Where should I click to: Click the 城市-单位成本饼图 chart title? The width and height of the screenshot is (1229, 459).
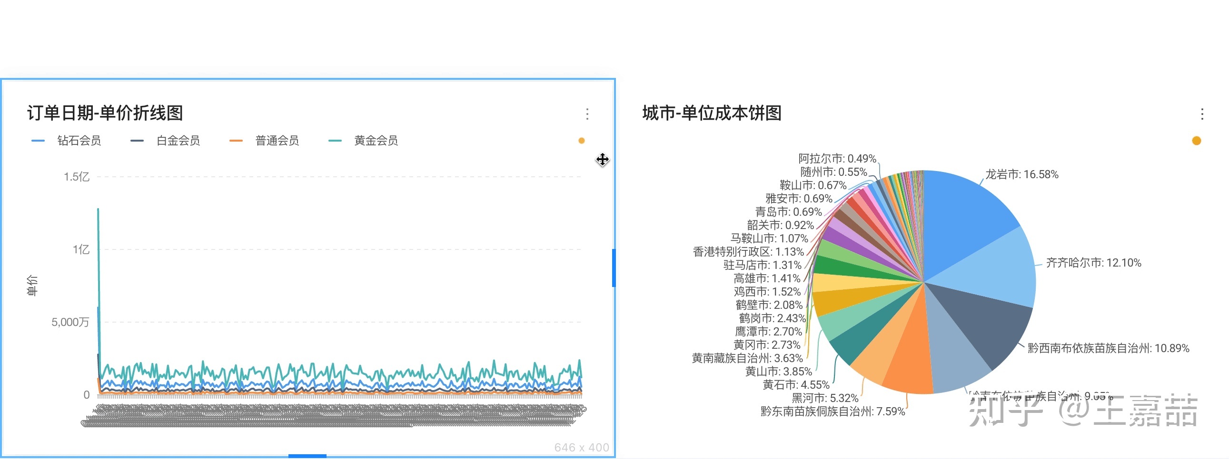click(713, 113)
